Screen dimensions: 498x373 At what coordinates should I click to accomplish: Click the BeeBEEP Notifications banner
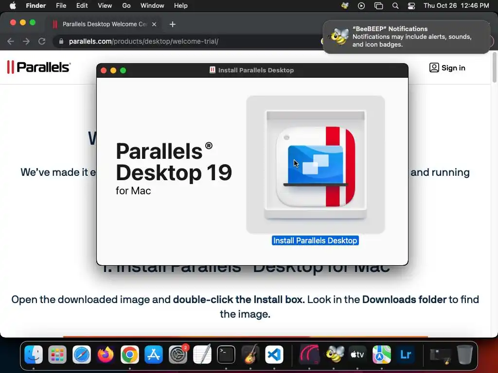coord(406,37)
